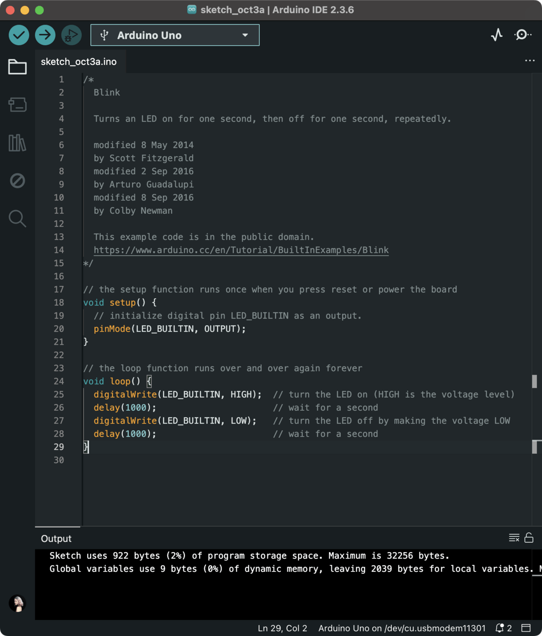The height and width of the screenshot is (636, 542).
Task: Click the macOS green fullscreen button
Action: point(40,10)
